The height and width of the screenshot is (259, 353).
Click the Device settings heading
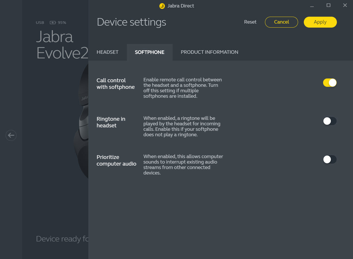click(131, 22)
